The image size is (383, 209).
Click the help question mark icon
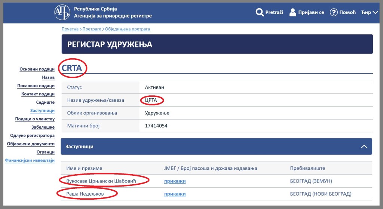point(334,12)
